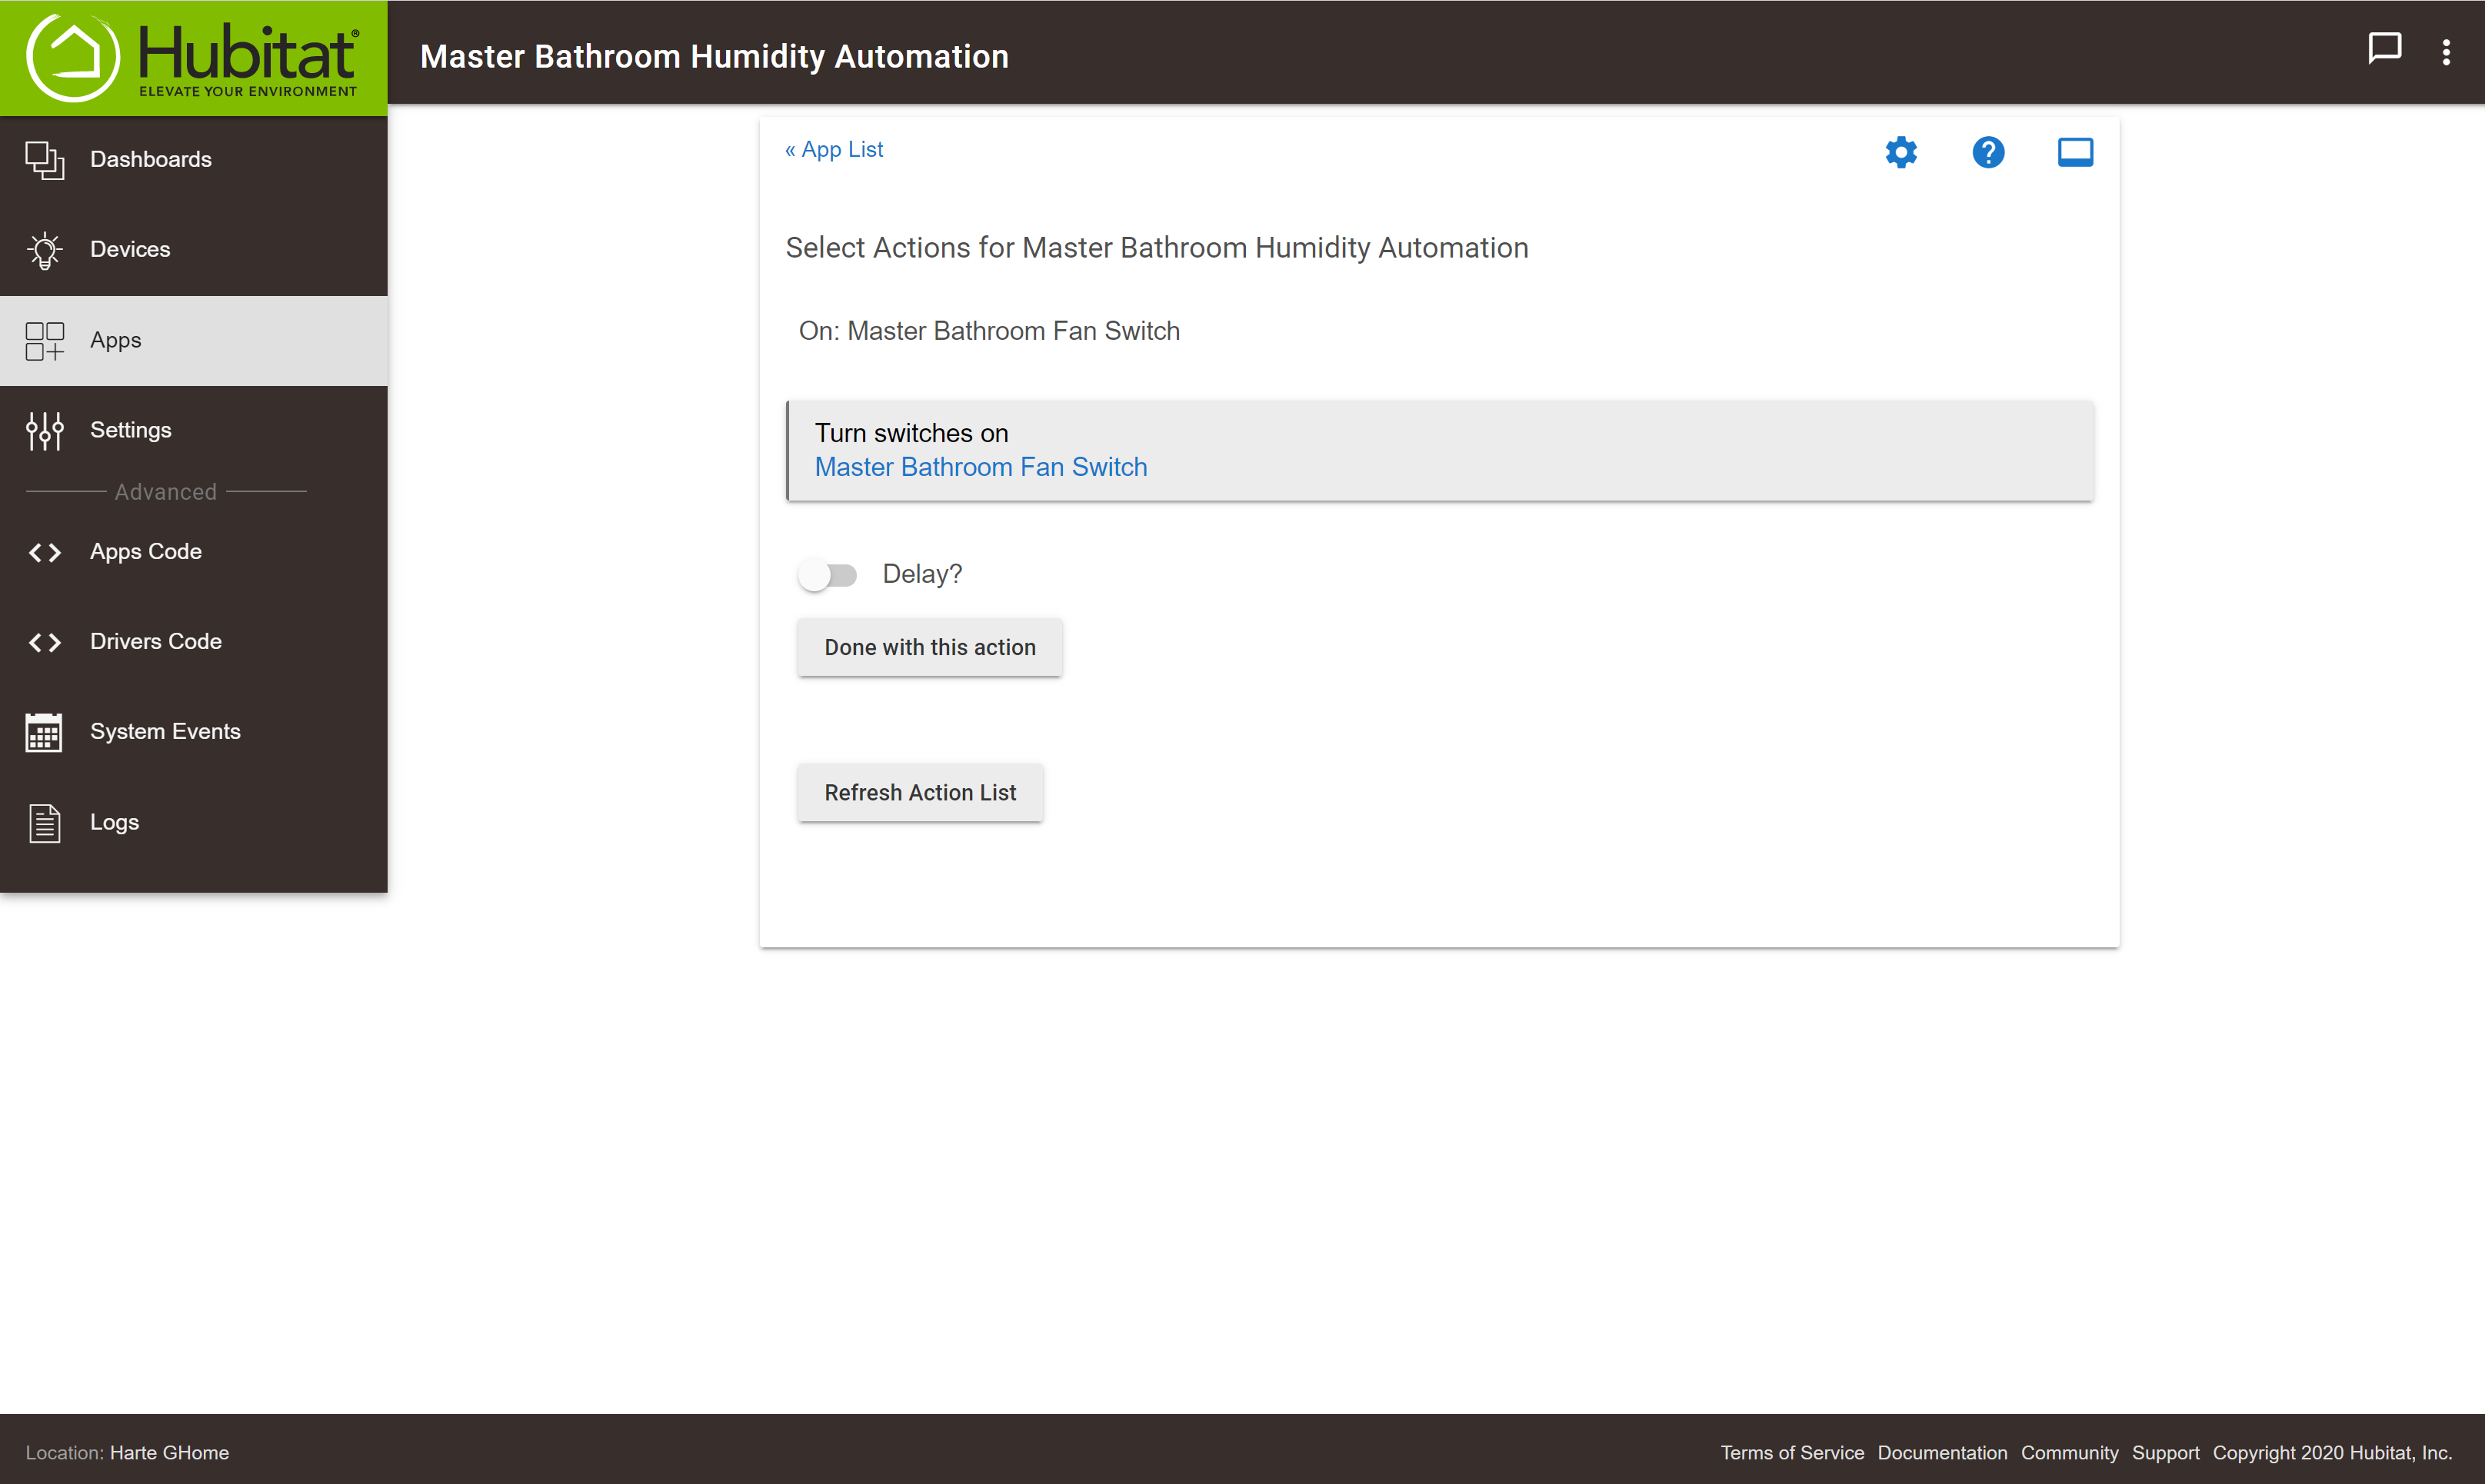Toggle the Delay? switch on
This screenshot has height=1484, width=2485.
coord(827,575)
